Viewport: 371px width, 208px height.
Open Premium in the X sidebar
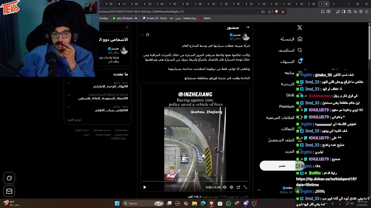tap(287, 106)
